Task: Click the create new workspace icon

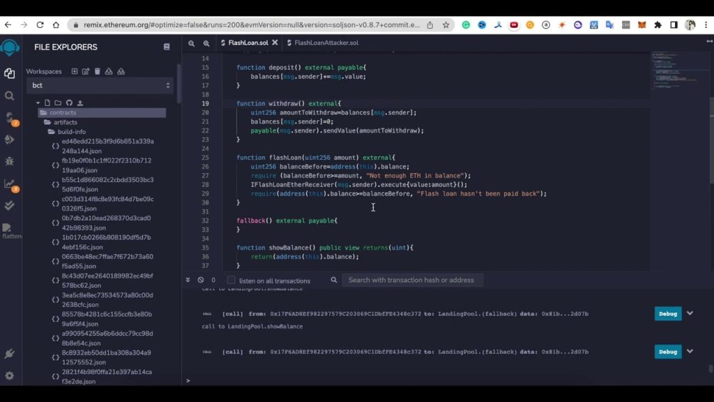Action: click(75, 71)
